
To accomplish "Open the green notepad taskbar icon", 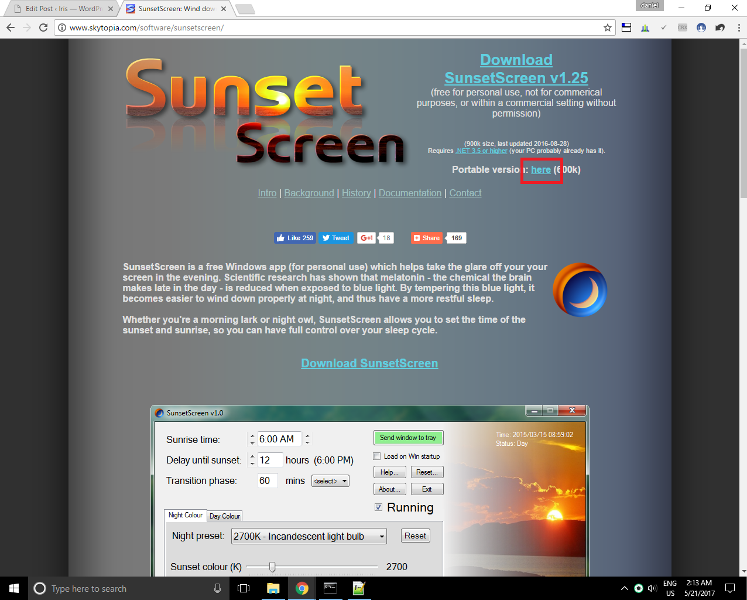I will click(x=359, y=588).
